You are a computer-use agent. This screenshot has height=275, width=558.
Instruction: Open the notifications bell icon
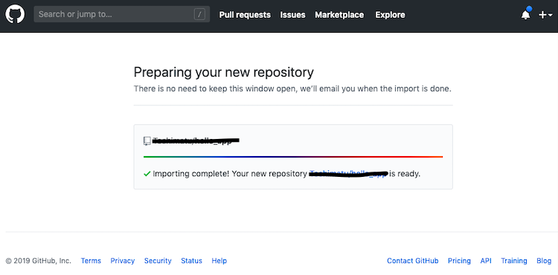point(525,15)
